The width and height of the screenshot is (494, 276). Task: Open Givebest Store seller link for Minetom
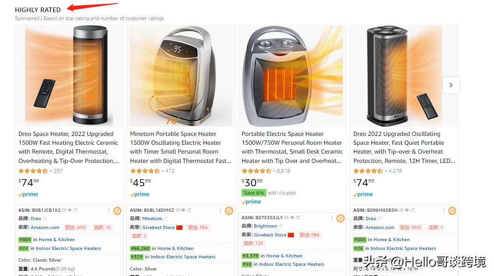158,228
